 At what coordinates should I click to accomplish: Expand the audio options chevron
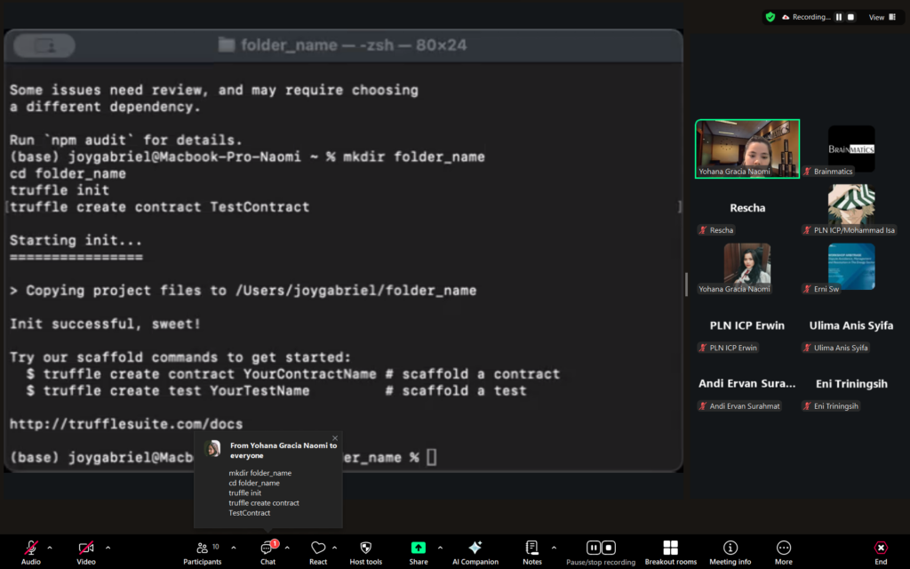50,548
